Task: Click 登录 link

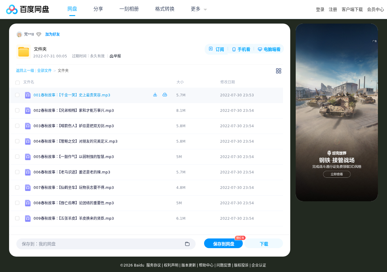Action: click(x=320, y=9)
